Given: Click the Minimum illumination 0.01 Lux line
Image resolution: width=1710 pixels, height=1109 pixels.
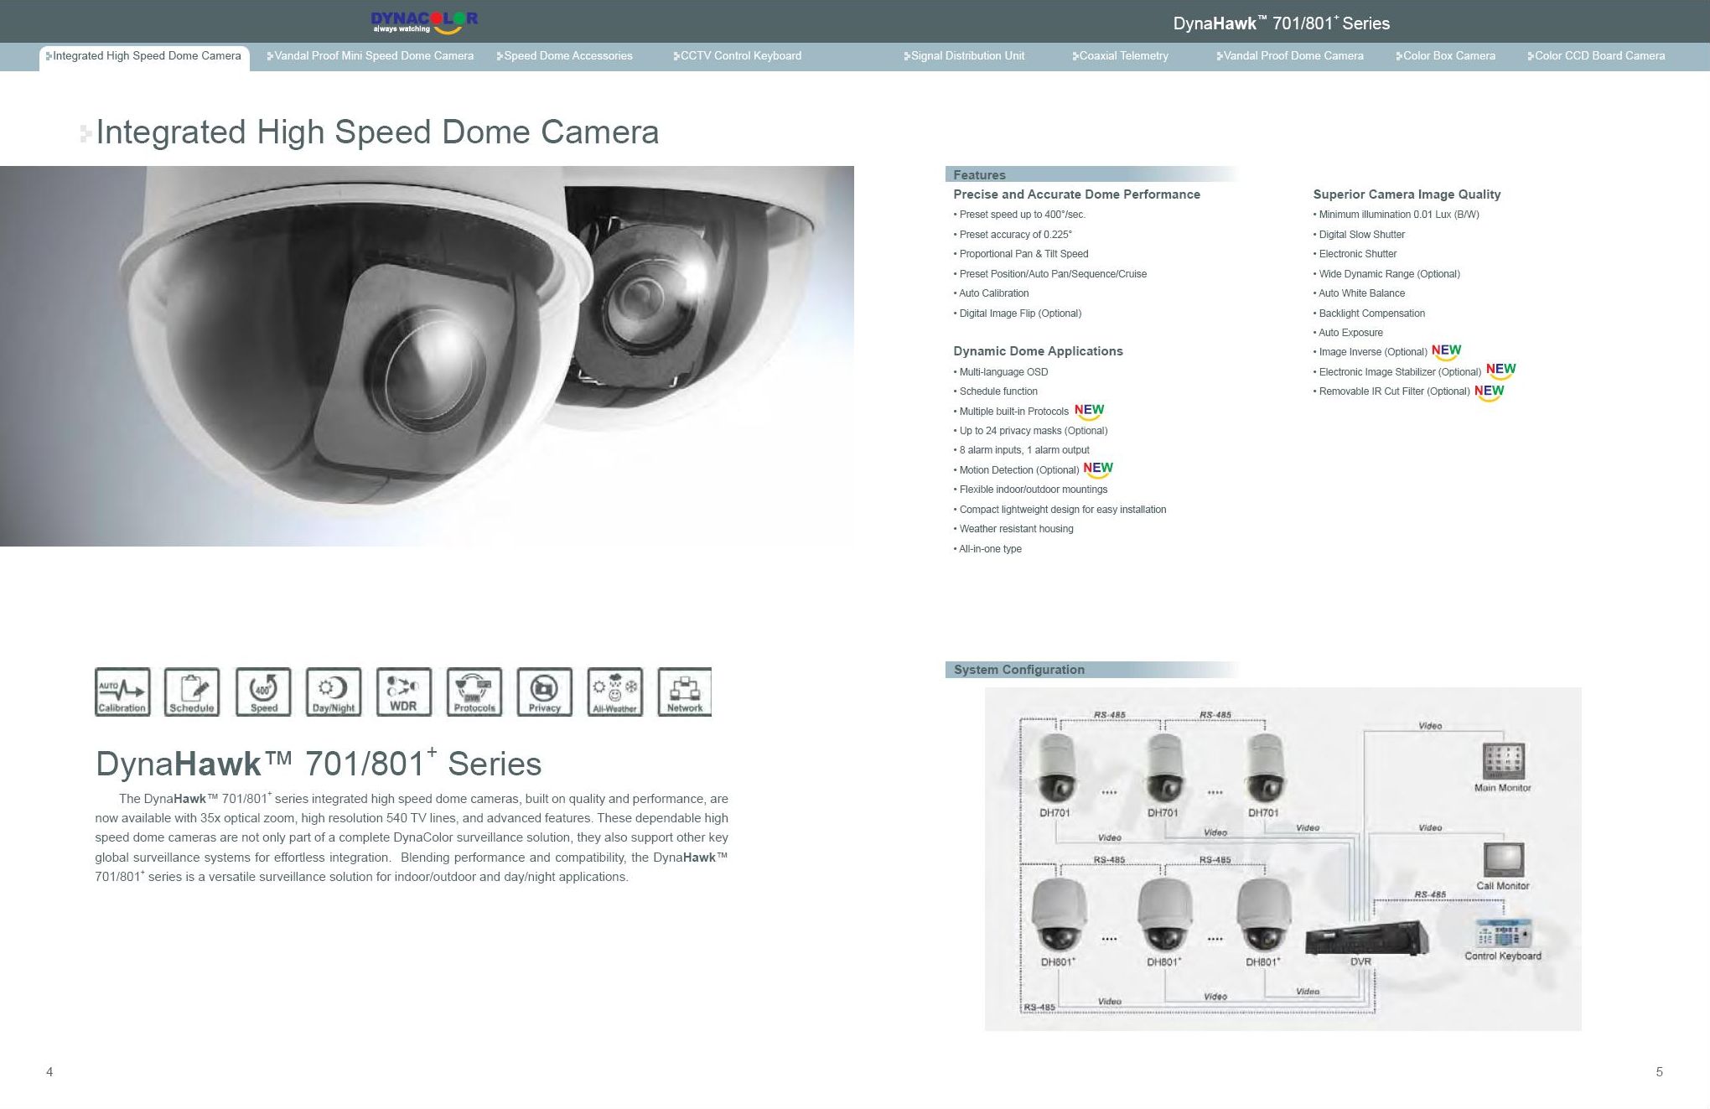Looking at the screenshot, I should (1396, 215).
